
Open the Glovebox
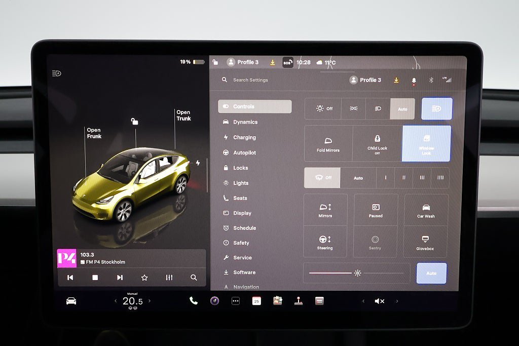tap(425, 242)
